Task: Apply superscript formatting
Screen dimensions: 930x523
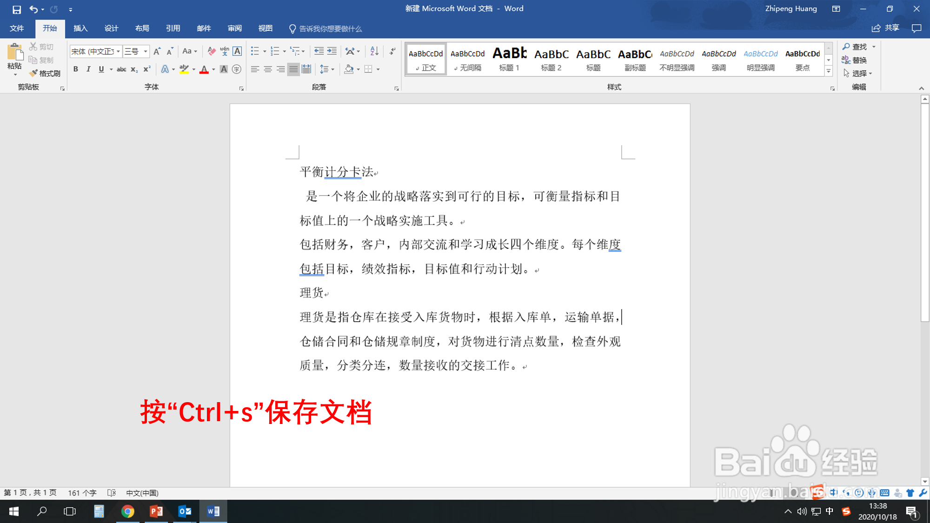Action: click(x=146, y=69)
